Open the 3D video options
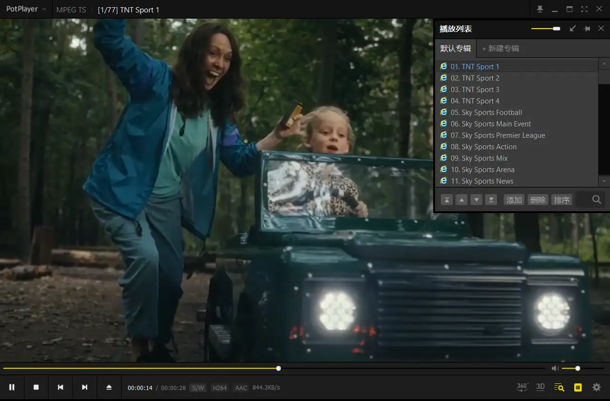Screen dimensions: 610x401 point(540,387)
